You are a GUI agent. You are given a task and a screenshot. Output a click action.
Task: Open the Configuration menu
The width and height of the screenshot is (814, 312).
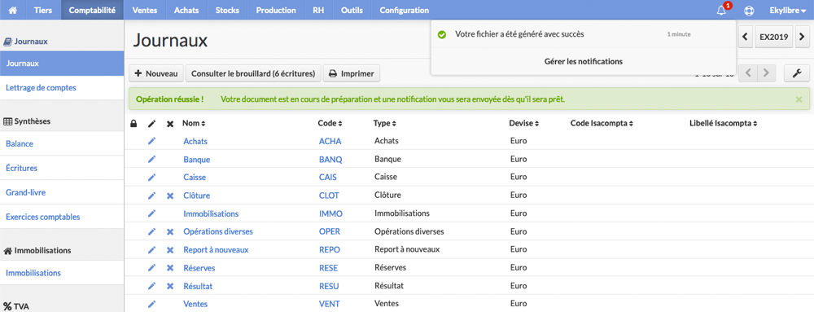[405, 10]
